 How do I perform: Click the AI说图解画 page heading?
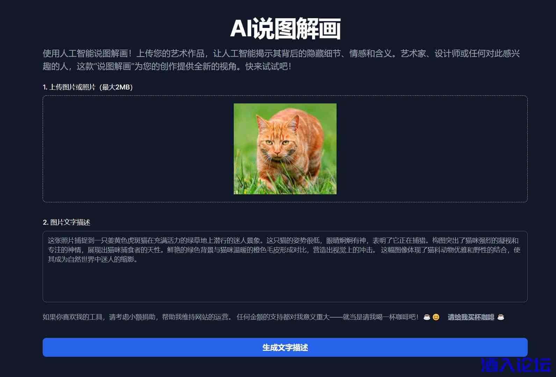[285, 29]
